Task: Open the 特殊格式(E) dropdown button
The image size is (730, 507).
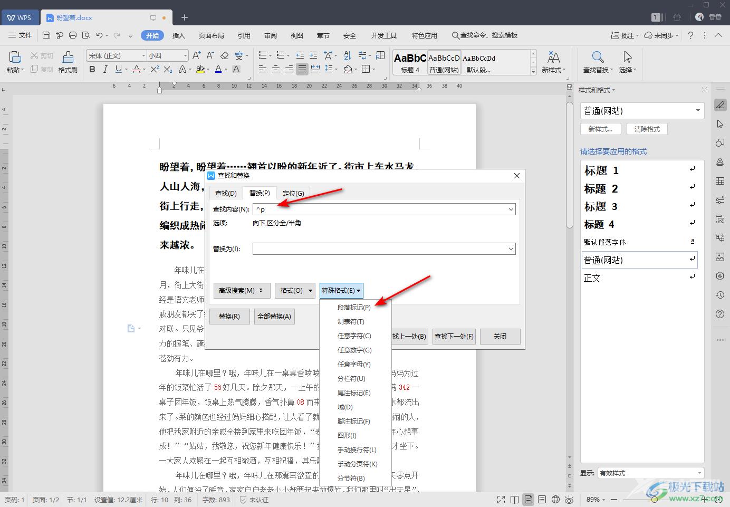Action: tap(341, 291)
